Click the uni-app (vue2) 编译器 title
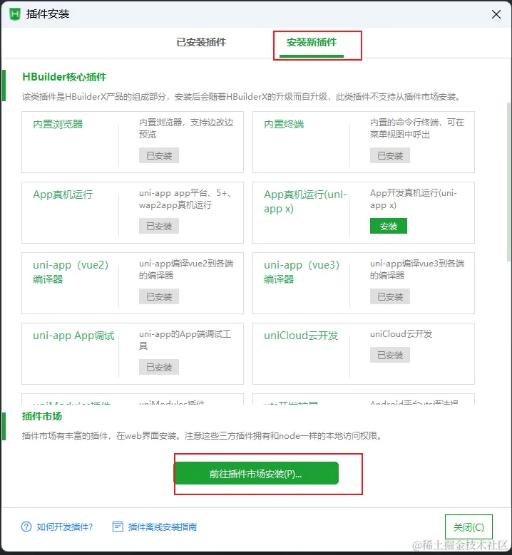 [71, 272]
